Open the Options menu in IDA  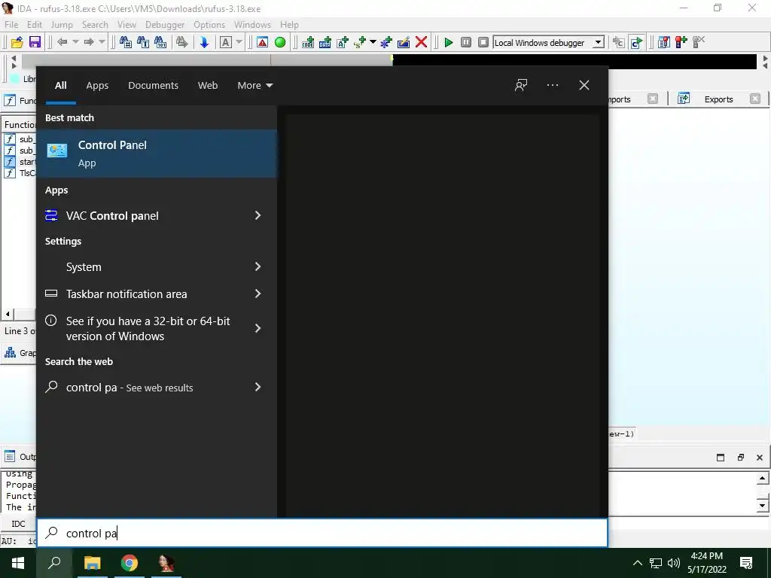click(209, 25)
